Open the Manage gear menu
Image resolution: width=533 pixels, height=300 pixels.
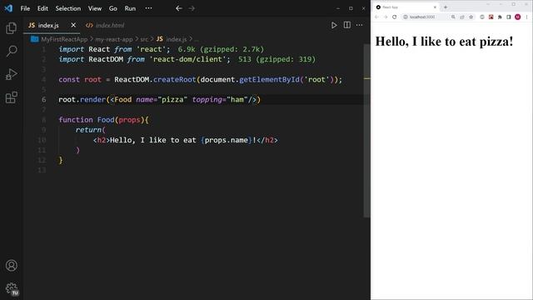point(12,288)
